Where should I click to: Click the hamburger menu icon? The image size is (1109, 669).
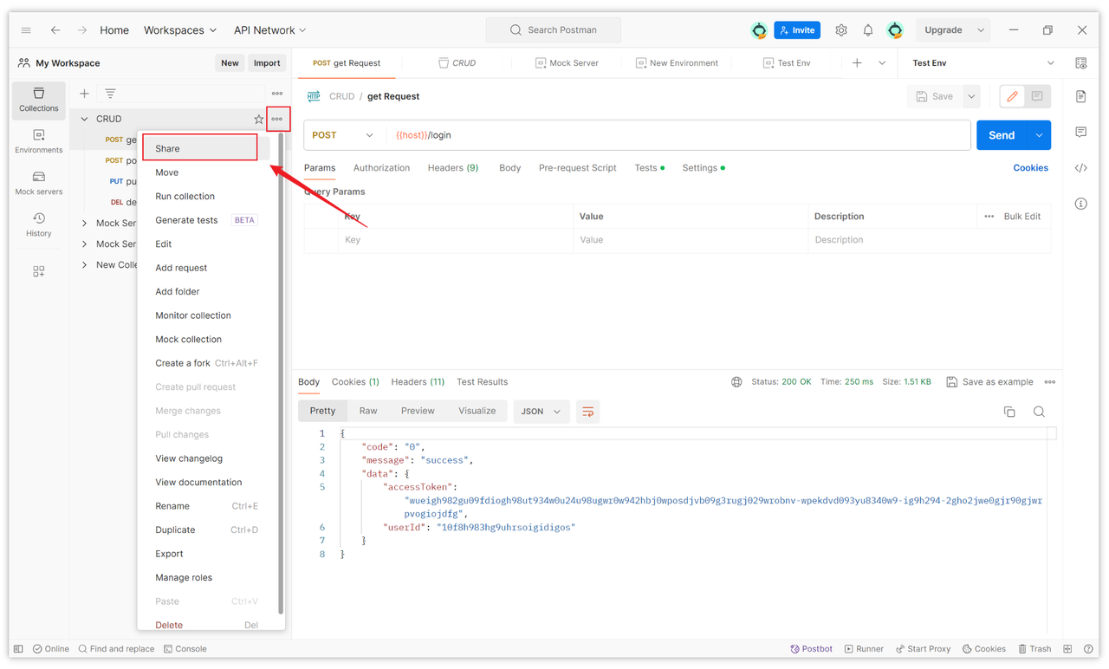[x=26, y=30]
